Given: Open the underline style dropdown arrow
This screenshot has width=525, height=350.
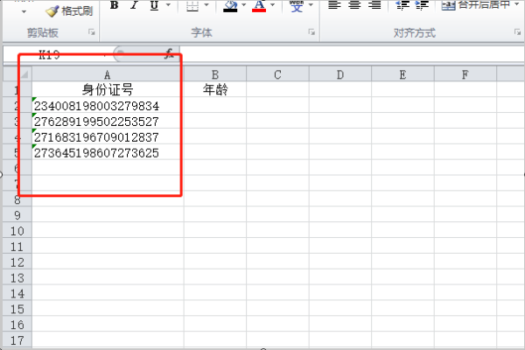Looking at the screenshot, I should [168, 5].
